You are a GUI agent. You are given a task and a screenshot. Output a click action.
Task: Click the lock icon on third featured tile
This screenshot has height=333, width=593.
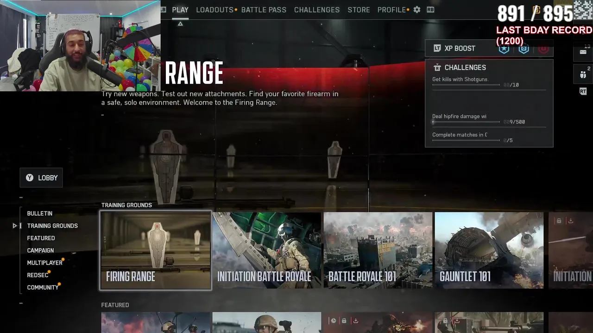click(344, 321)
